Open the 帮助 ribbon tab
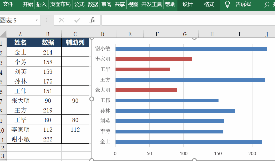Image resolution: width=275 pixels, height=161 pixels. click(x=170, y=4)
